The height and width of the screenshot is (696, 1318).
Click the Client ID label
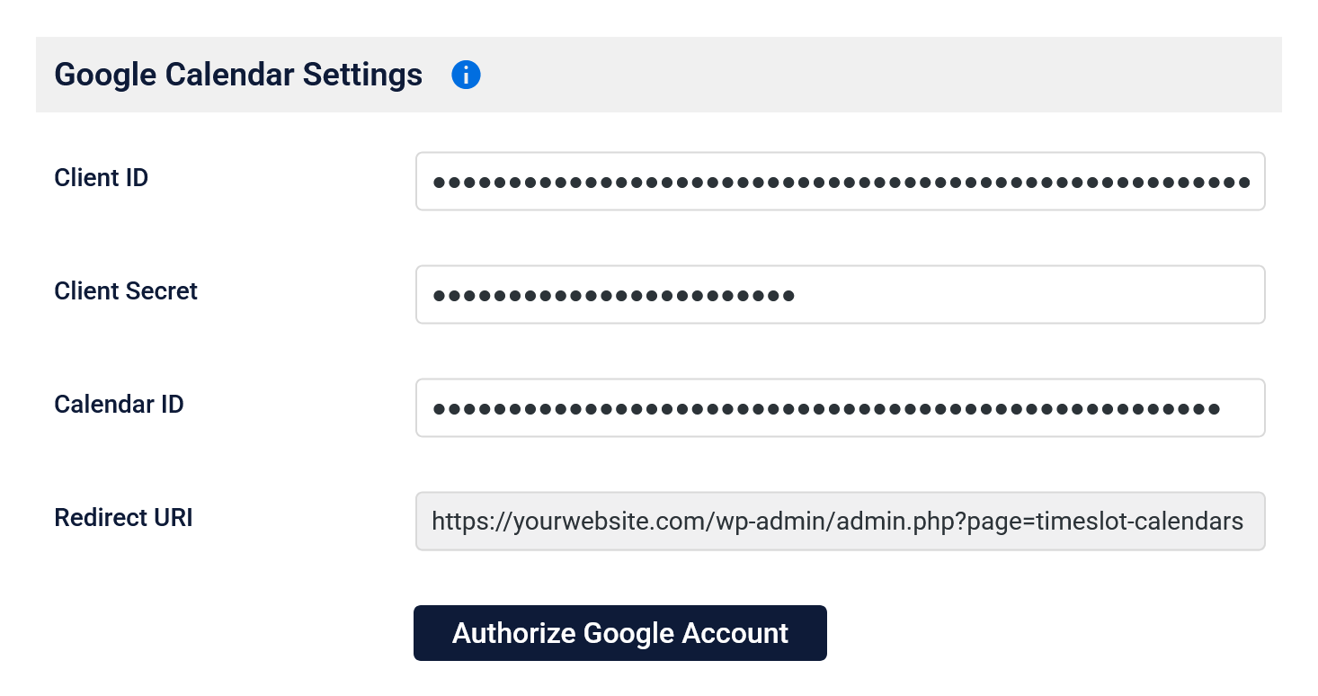tap(100, 177)
